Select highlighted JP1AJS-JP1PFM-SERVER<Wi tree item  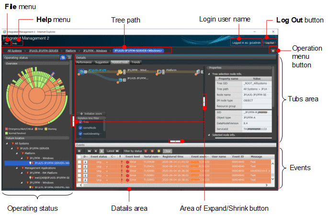click(37, 163)
